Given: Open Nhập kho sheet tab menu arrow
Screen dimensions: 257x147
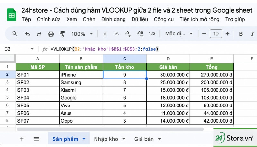Looking at the screenshot, I should [124, 139].
